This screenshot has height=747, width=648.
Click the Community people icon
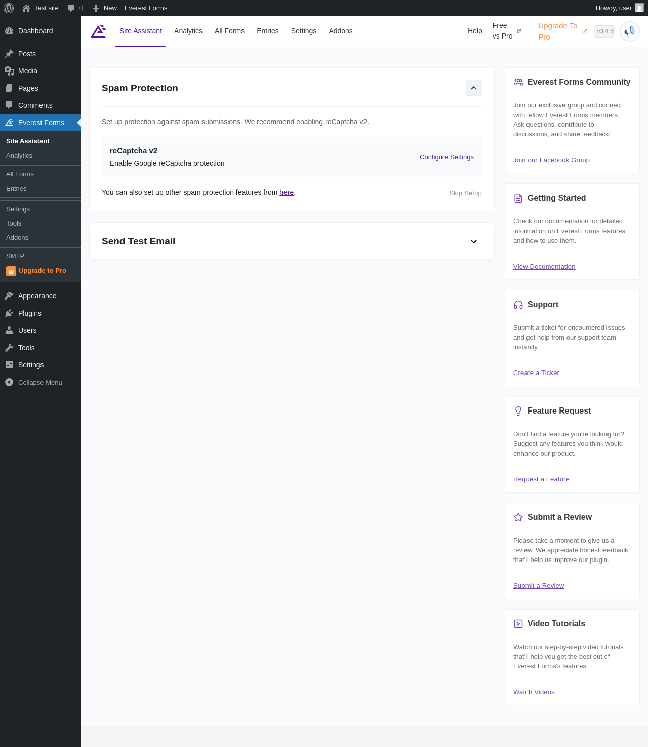point(518,82)
